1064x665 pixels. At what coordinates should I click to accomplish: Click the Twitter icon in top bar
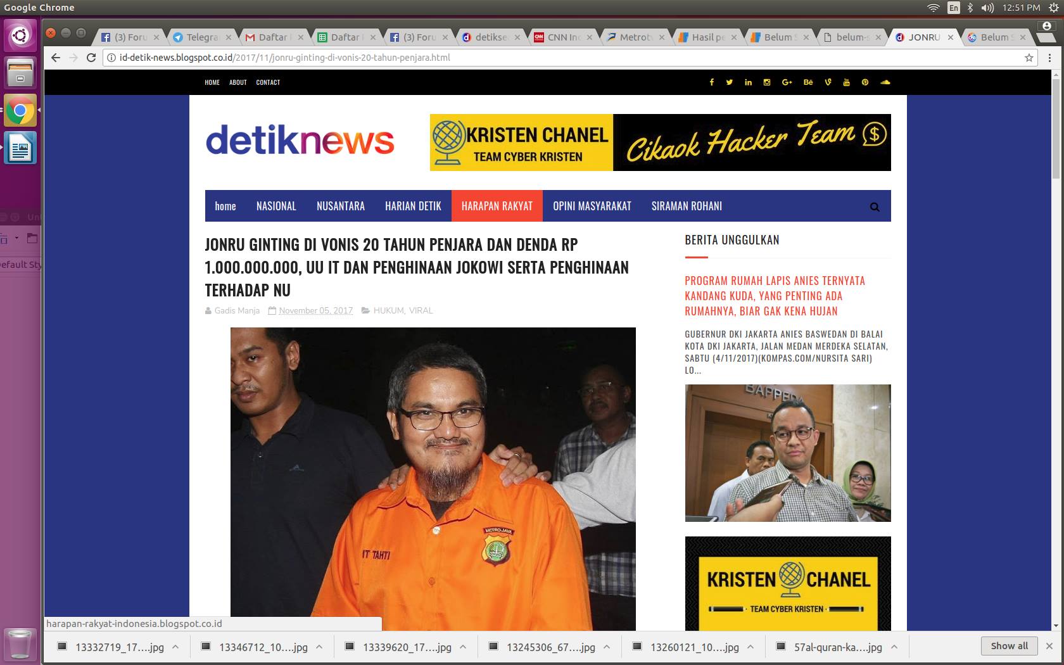pyautogui.click(x=730, y=82)
